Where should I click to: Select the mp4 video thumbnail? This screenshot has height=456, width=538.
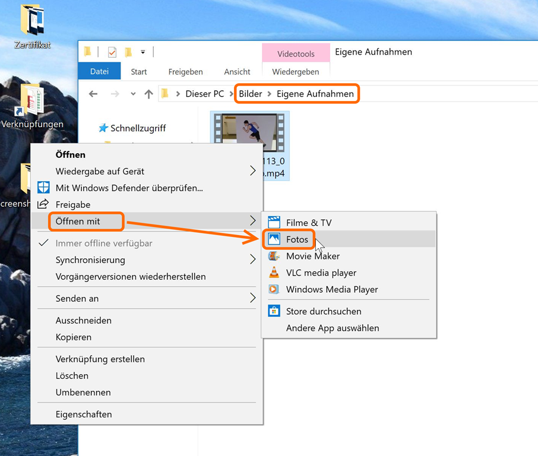click(x=250, y=132)
